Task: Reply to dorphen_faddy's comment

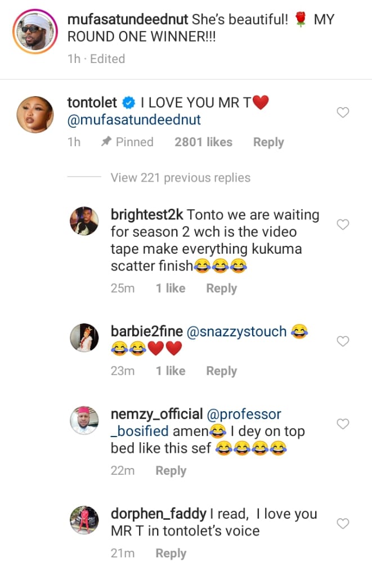Action: coord(171,553)
